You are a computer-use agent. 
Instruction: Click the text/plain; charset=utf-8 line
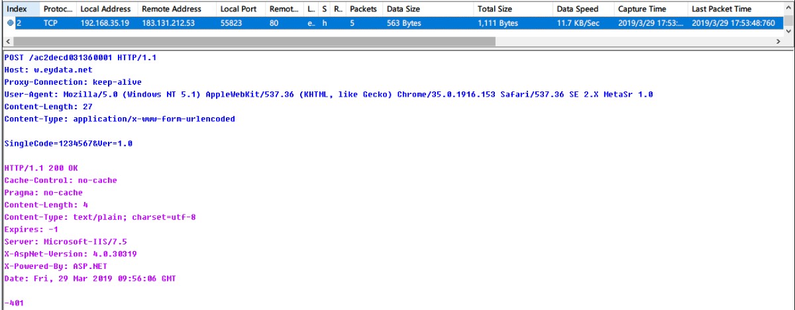[x=100, y=217]
